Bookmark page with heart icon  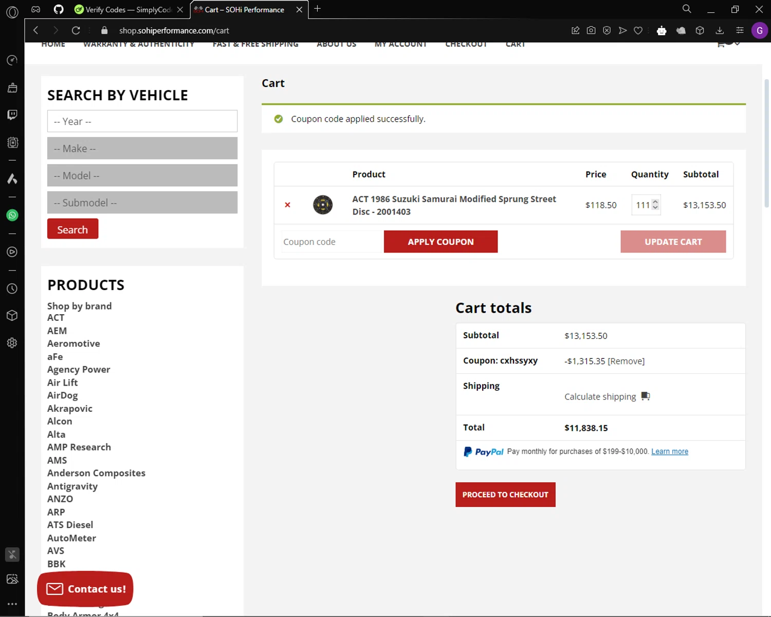coord(638,30)
